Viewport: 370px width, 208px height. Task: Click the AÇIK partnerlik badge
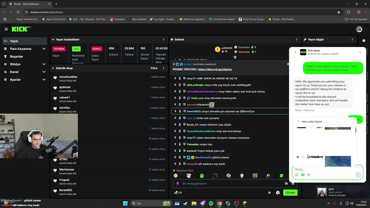point(76,49)
